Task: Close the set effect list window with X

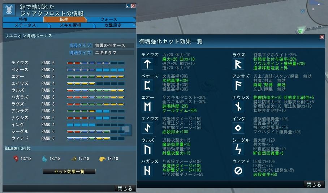Action: coord(322,37)
